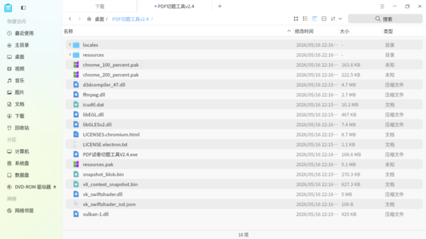426x239 pixels.
Task: Select ffmpeg.dll file
Action: (x=244, y=95)
